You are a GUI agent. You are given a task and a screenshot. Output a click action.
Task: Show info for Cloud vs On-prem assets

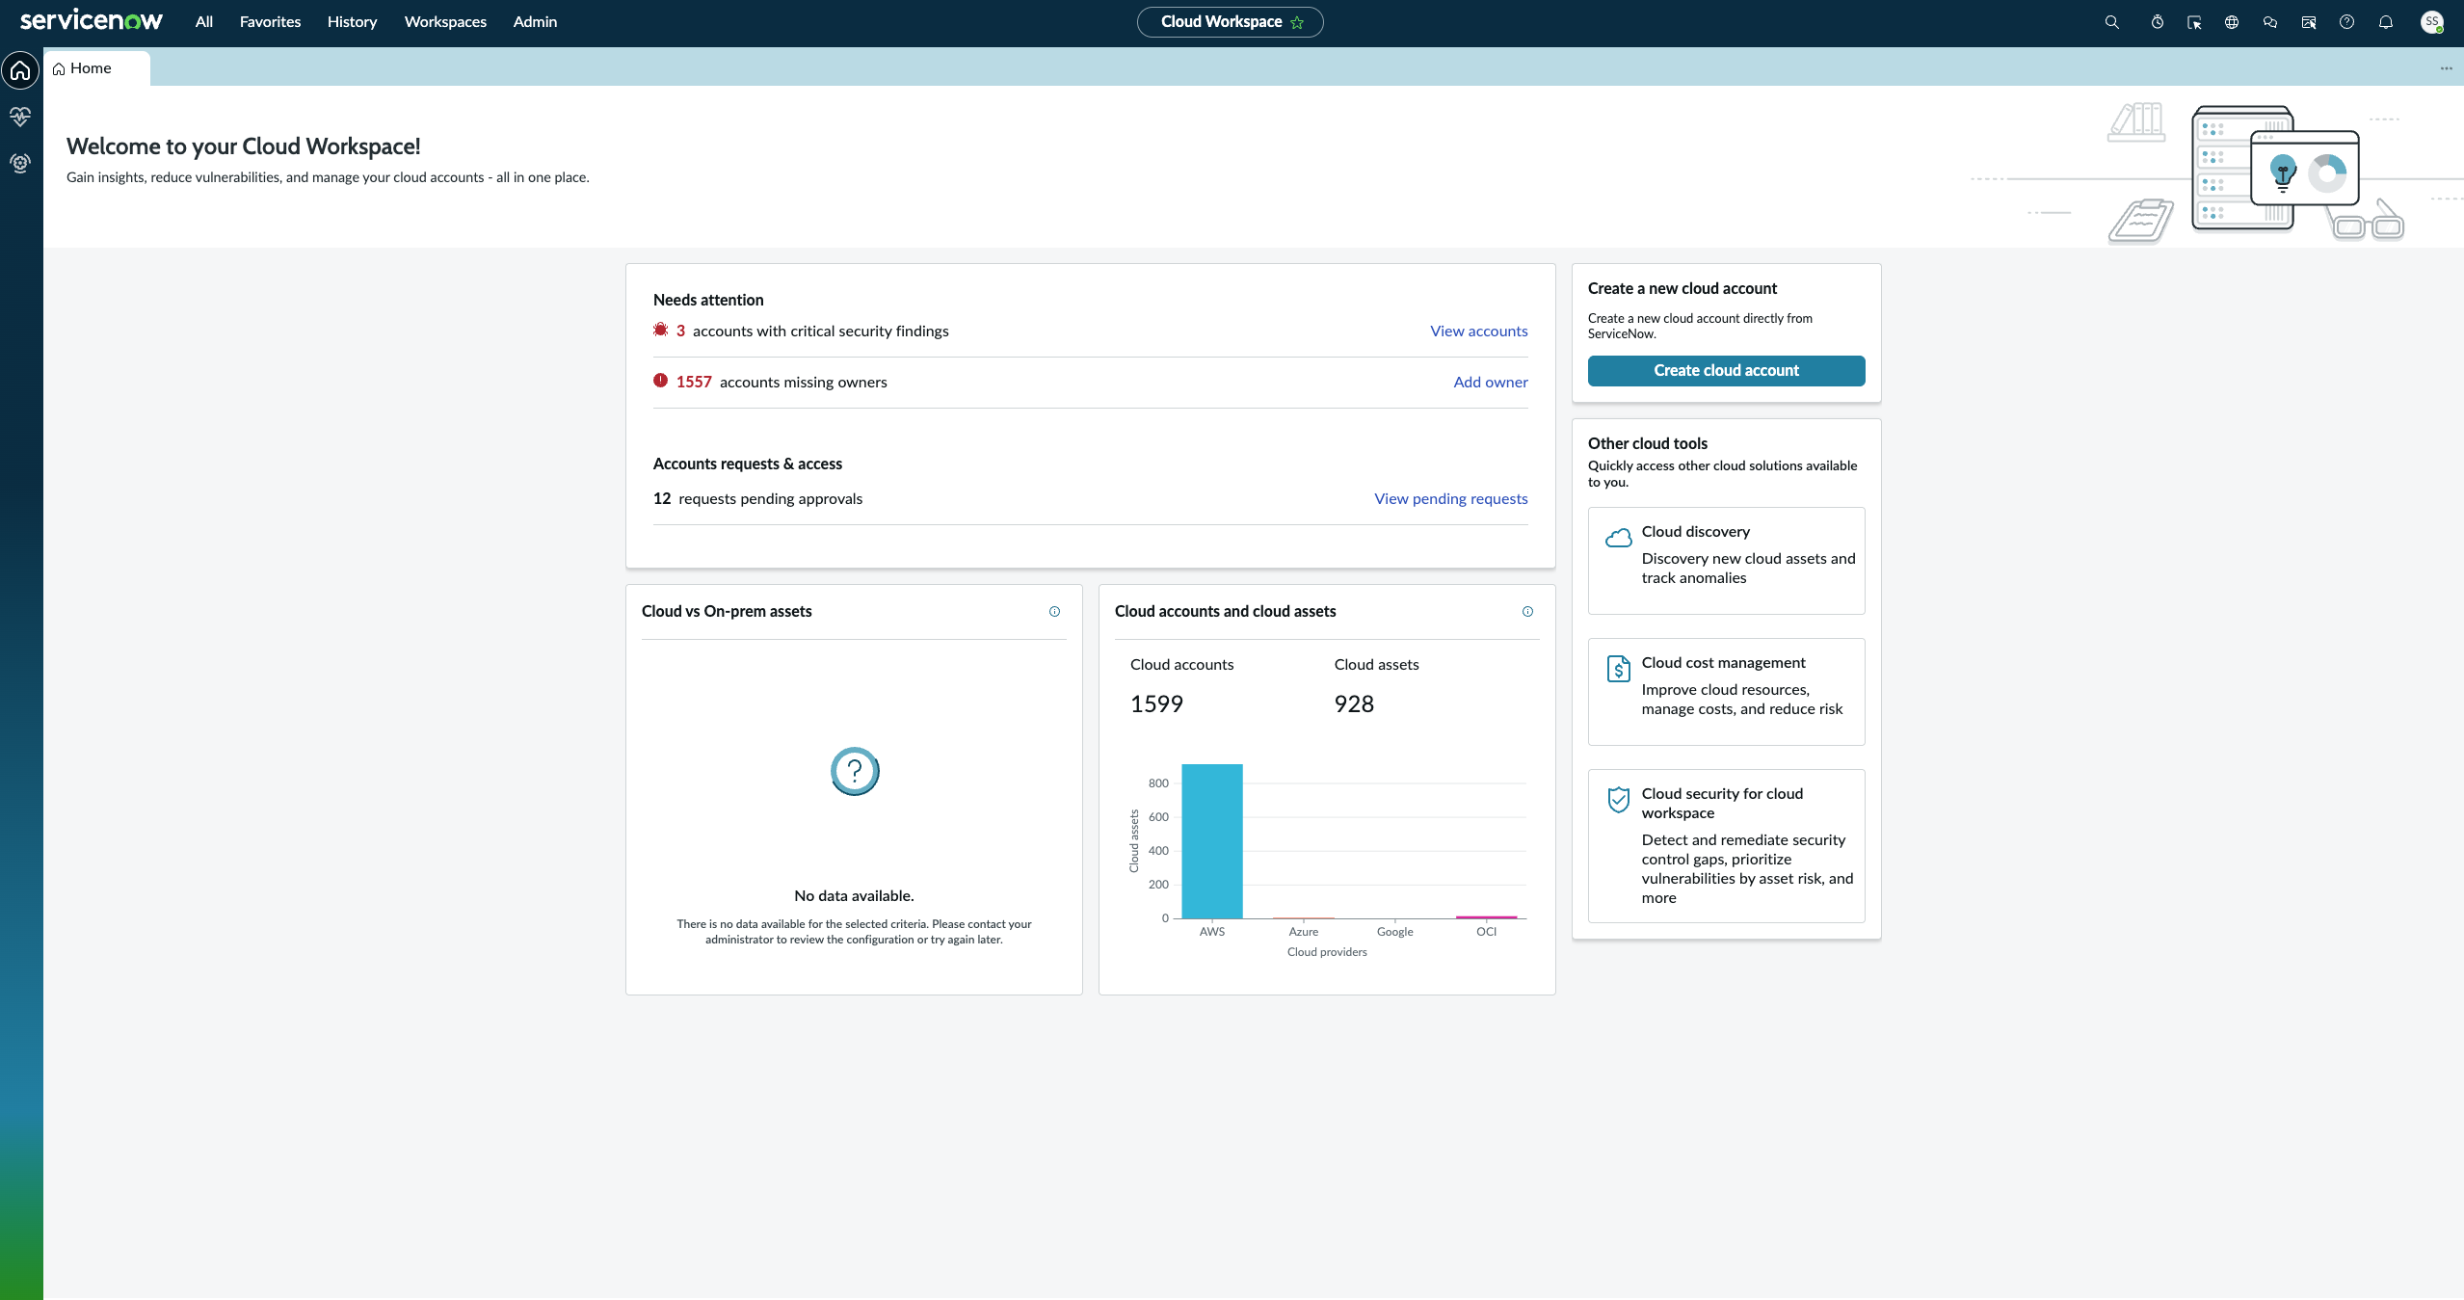click(x=1054, y=612)
